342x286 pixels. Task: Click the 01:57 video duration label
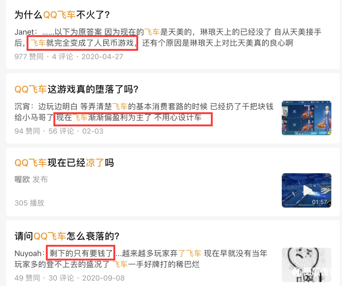click(319, 202)
